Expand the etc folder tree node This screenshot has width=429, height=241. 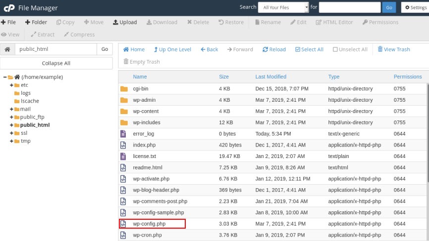click(x=11, y=85)
